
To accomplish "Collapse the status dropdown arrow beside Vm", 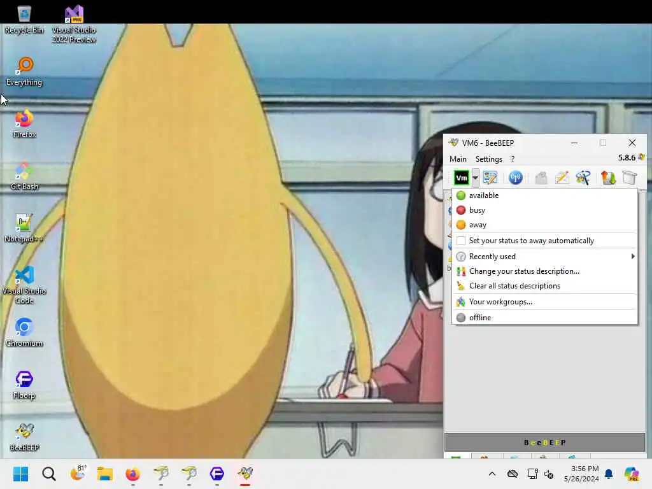I will (x=475, y=178).
